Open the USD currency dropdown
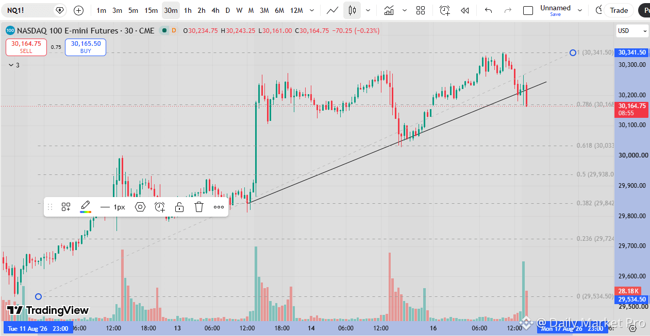650x336 pixels. 632,31
